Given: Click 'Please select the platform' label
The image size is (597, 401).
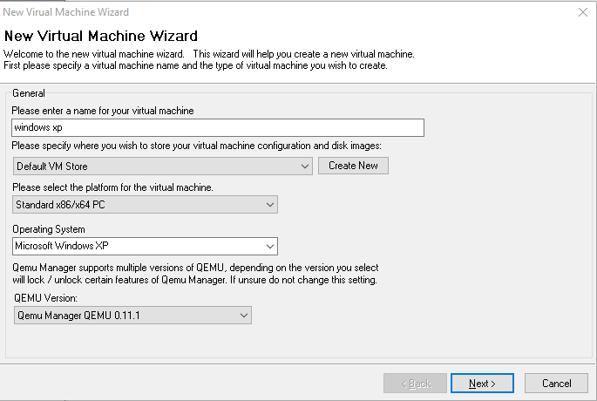Looking at the screenshot, I should [x=112, y=187].
